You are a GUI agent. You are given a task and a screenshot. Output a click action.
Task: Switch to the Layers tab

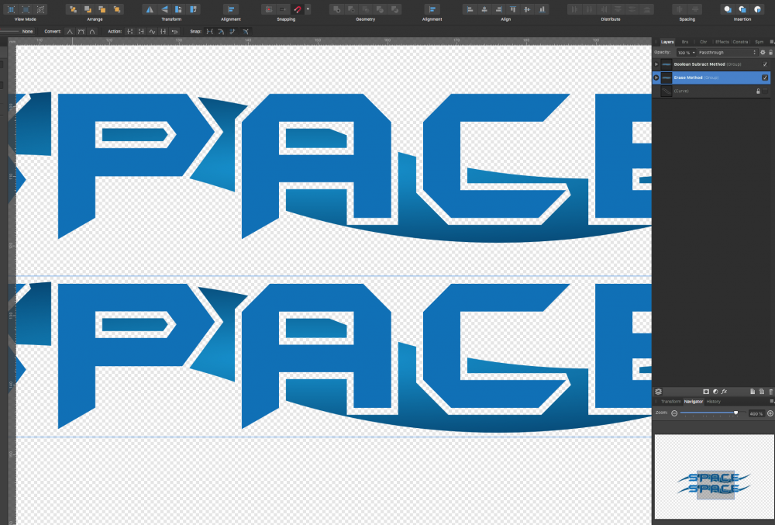pos(667,42)
